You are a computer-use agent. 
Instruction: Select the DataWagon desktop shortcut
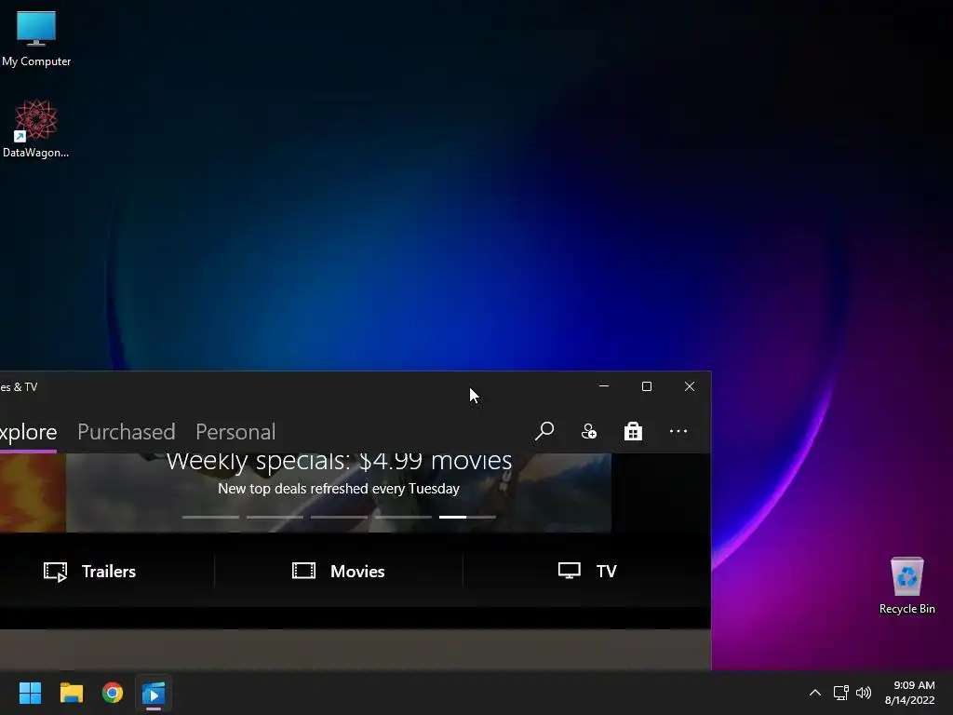(35, 128)
